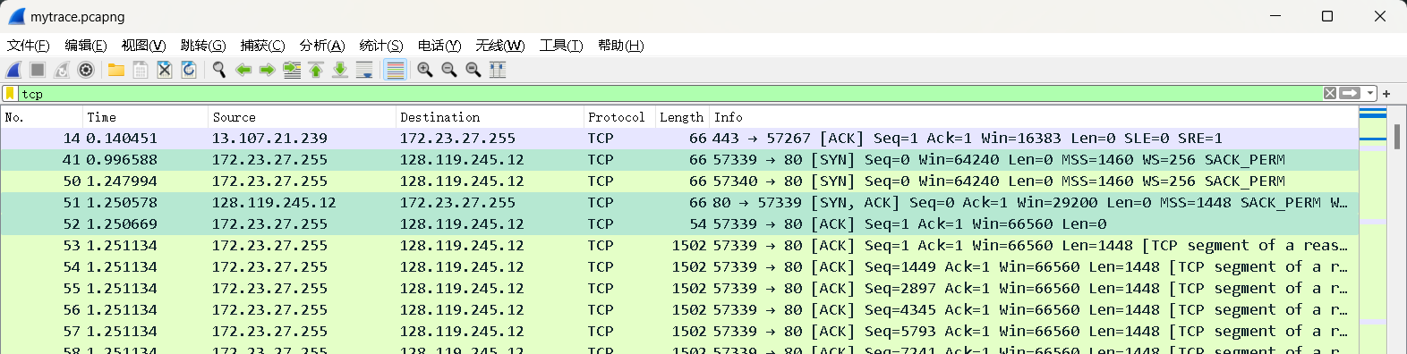1407x354 pixels.
Task: Clear the tcp display filter
Action: 1330,93
